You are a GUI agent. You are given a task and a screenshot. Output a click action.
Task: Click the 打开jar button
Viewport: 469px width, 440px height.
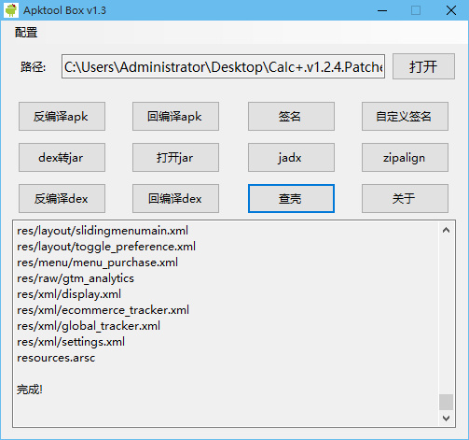[x=175, y=158]
